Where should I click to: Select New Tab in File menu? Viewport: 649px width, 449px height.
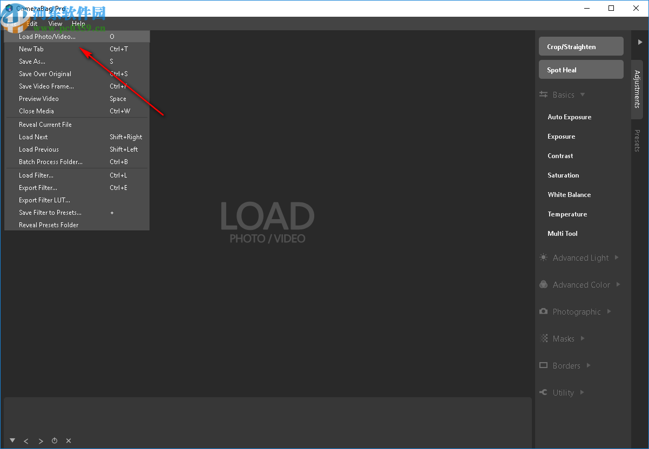[x=77, y=49]
